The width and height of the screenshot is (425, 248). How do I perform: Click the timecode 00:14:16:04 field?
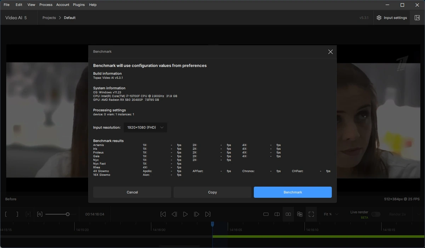[95, 214]
